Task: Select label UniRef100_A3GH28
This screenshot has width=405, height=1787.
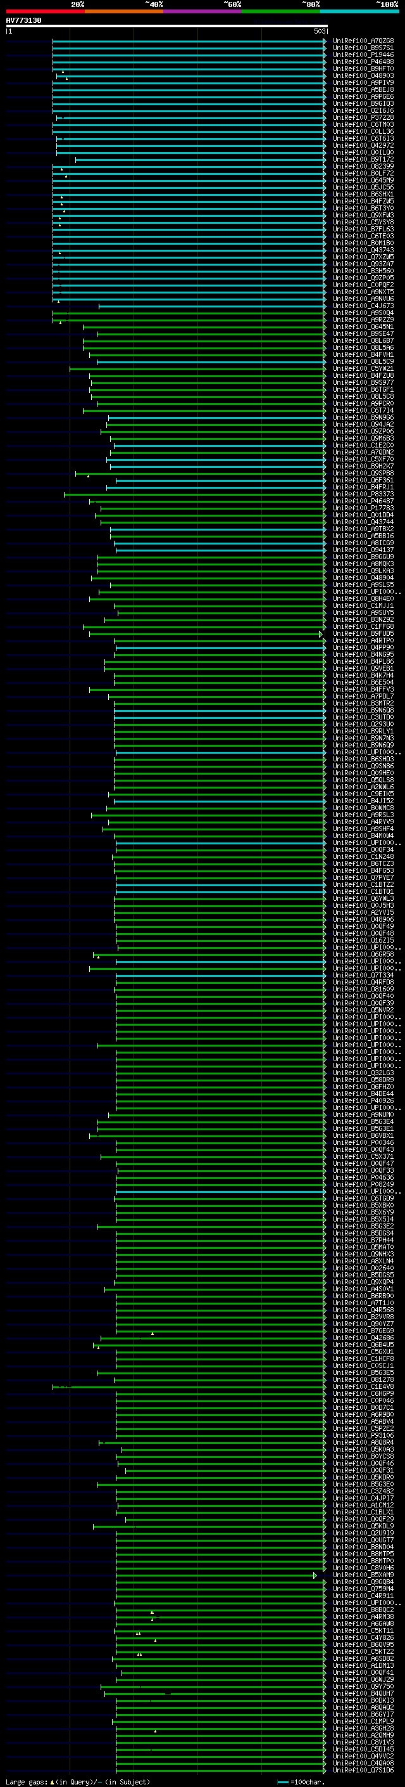Action: (363, 1729)
